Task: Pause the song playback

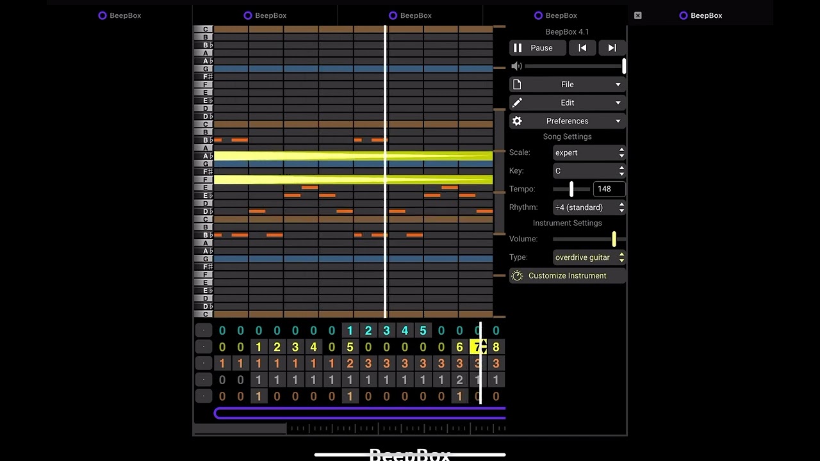Action: (537, 48)
